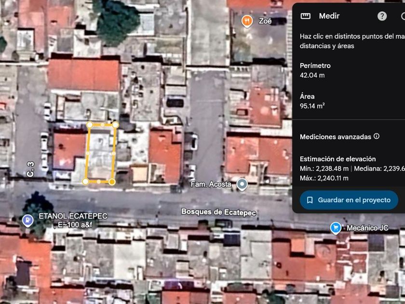Click the ruler icon beside Medir
The width and height of the screenshot is (405, 304).
[x=306, y=16]
